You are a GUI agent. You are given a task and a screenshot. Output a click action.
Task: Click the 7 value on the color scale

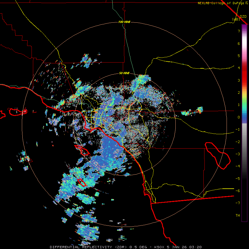[239, 31]
